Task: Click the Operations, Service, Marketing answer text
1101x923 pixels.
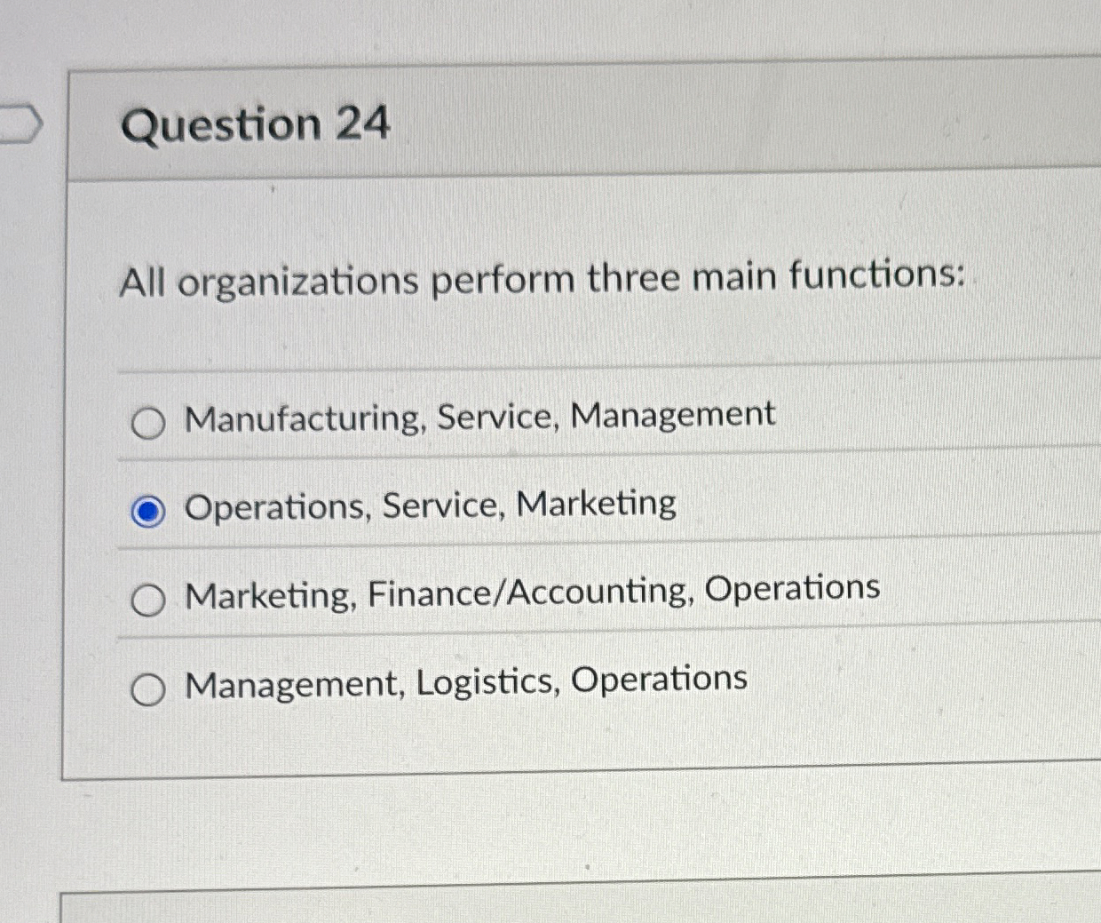Action: [x=430, y=505]
